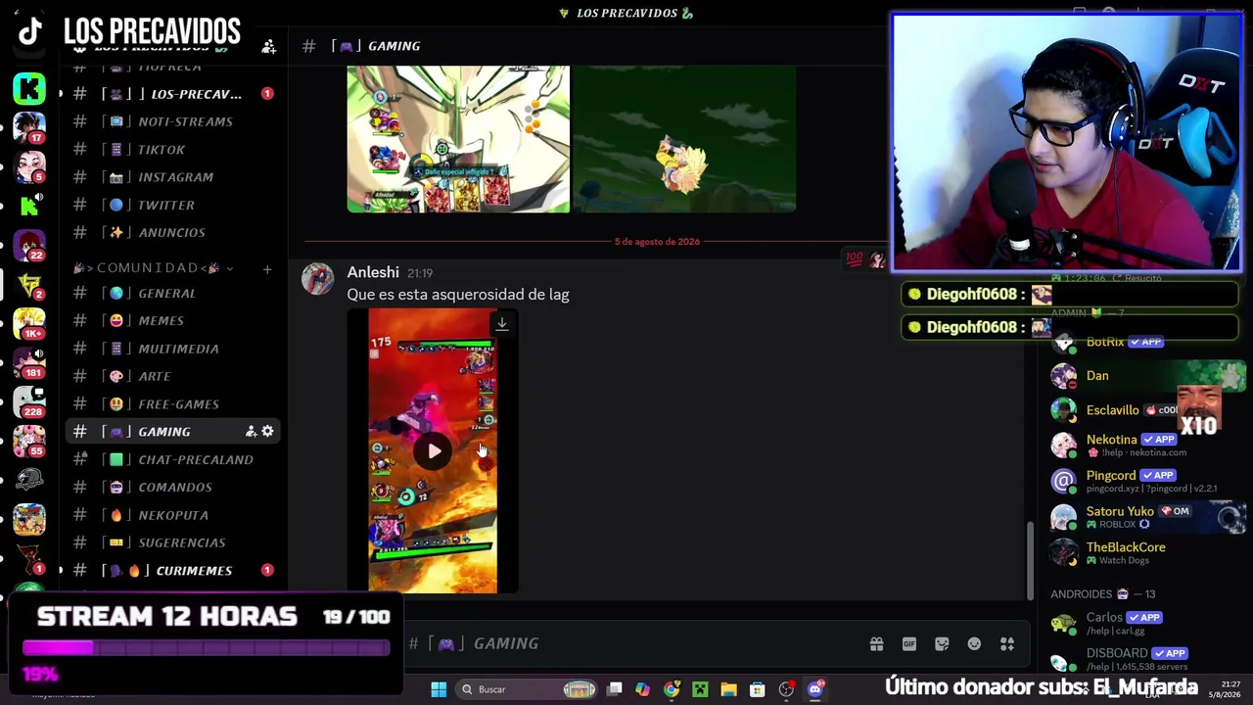Screen dimensions: 1253x705
Task: Open the TIKTOK channel
Action: pyautogui.click(x=172, y=150)
